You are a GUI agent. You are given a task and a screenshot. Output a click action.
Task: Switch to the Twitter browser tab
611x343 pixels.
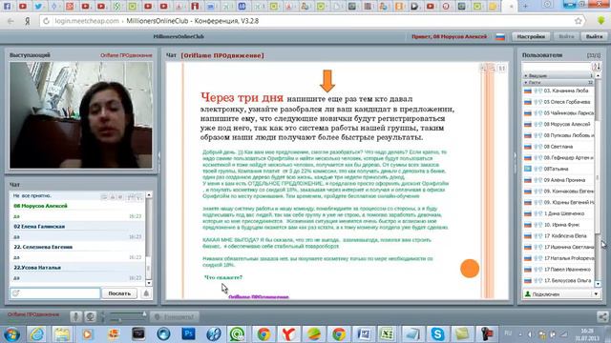38,7
